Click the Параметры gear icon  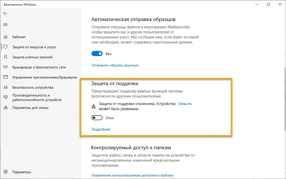[5, 172]
